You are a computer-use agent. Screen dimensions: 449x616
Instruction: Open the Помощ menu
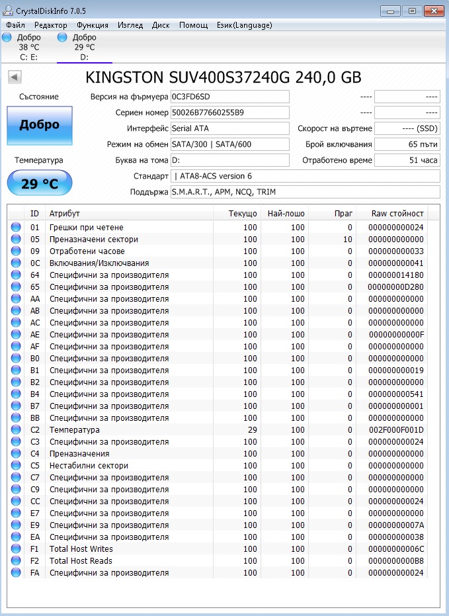click(x=194, y=25)
